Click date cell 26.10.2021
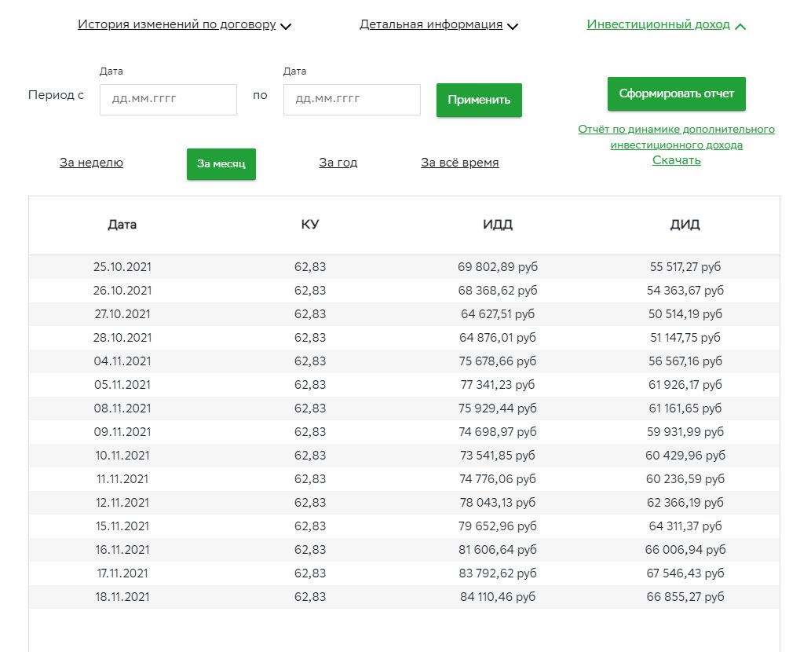The width and height of the screenshot is (811, 652). pos(122,291)
